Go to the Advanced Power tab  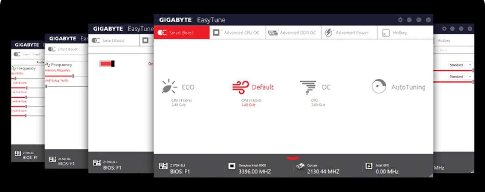[349, 32]
